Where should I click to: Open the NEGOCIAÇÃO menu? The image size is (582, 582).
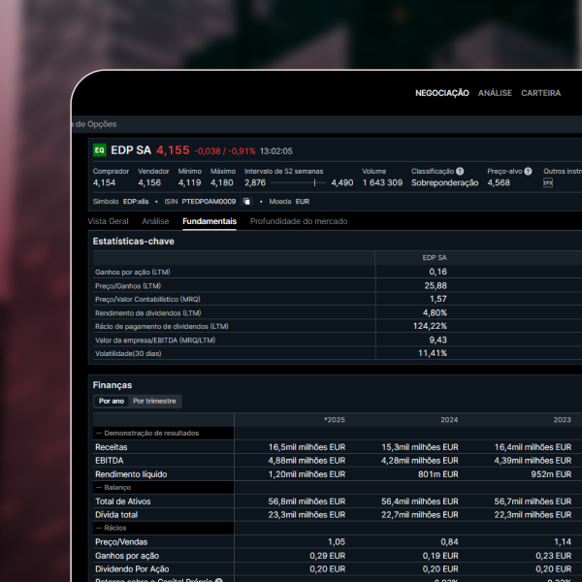click(x=442, y=93)
